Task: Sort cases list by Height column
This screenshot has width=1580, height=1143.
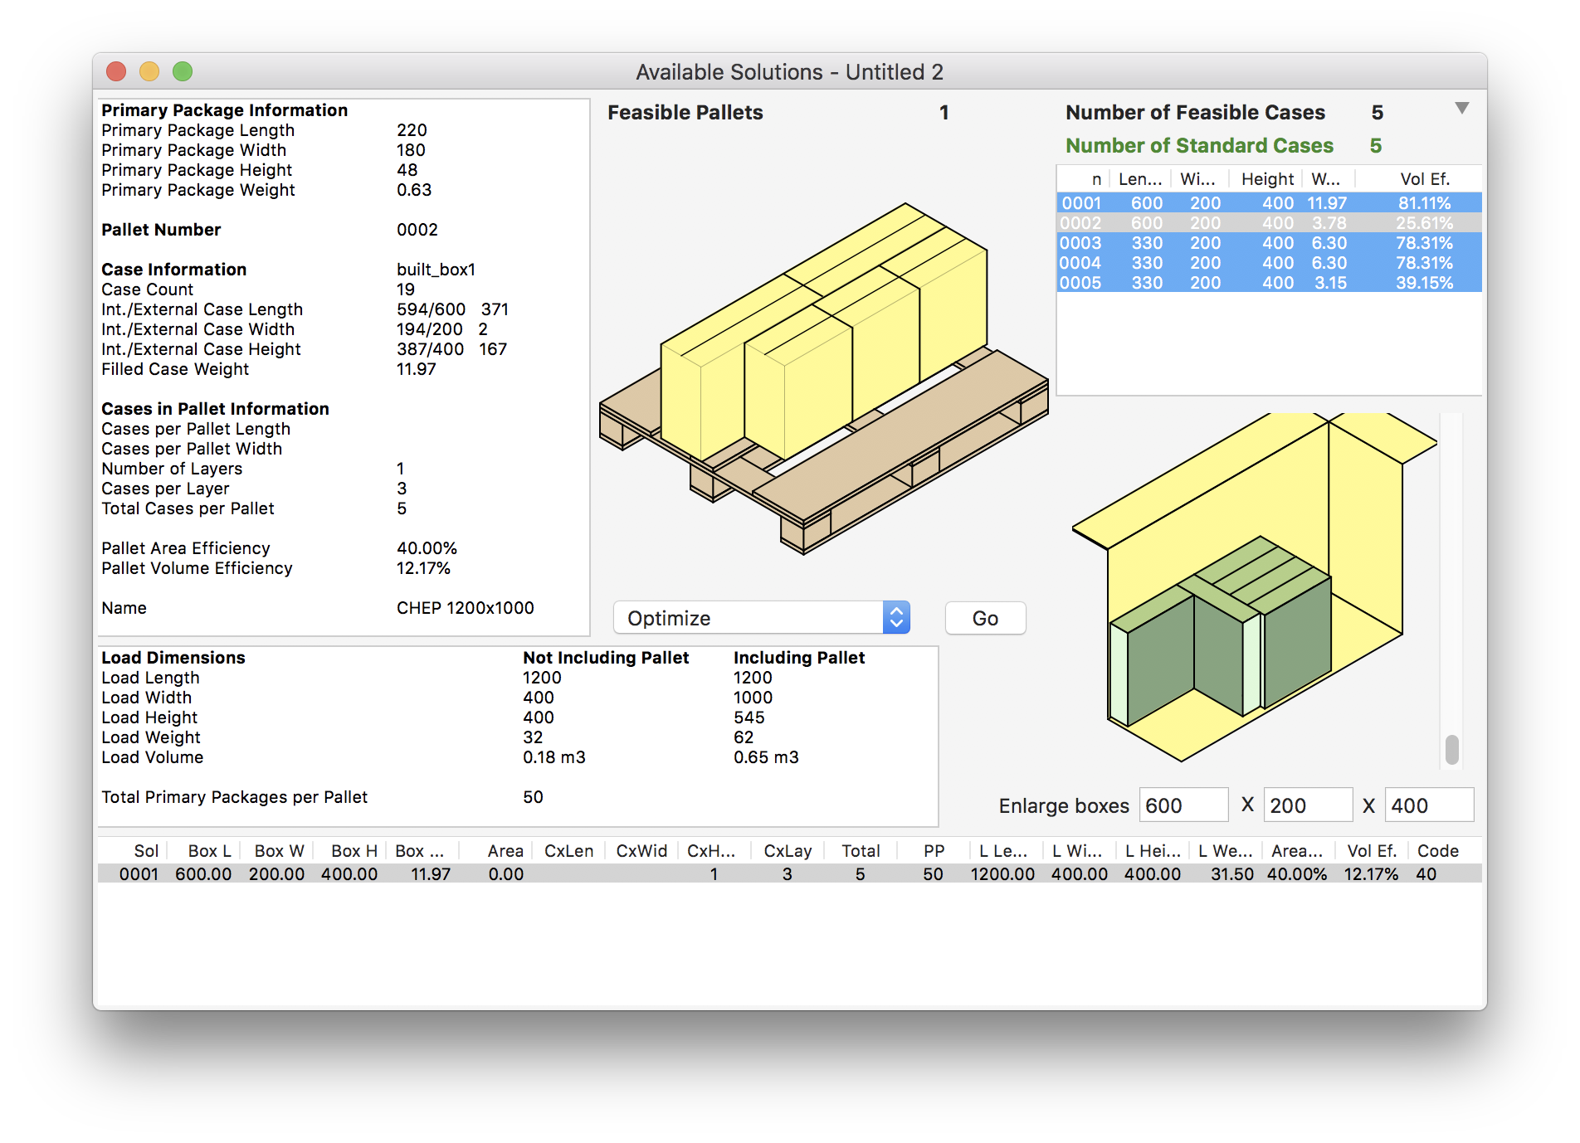Action: [1267, 179]
